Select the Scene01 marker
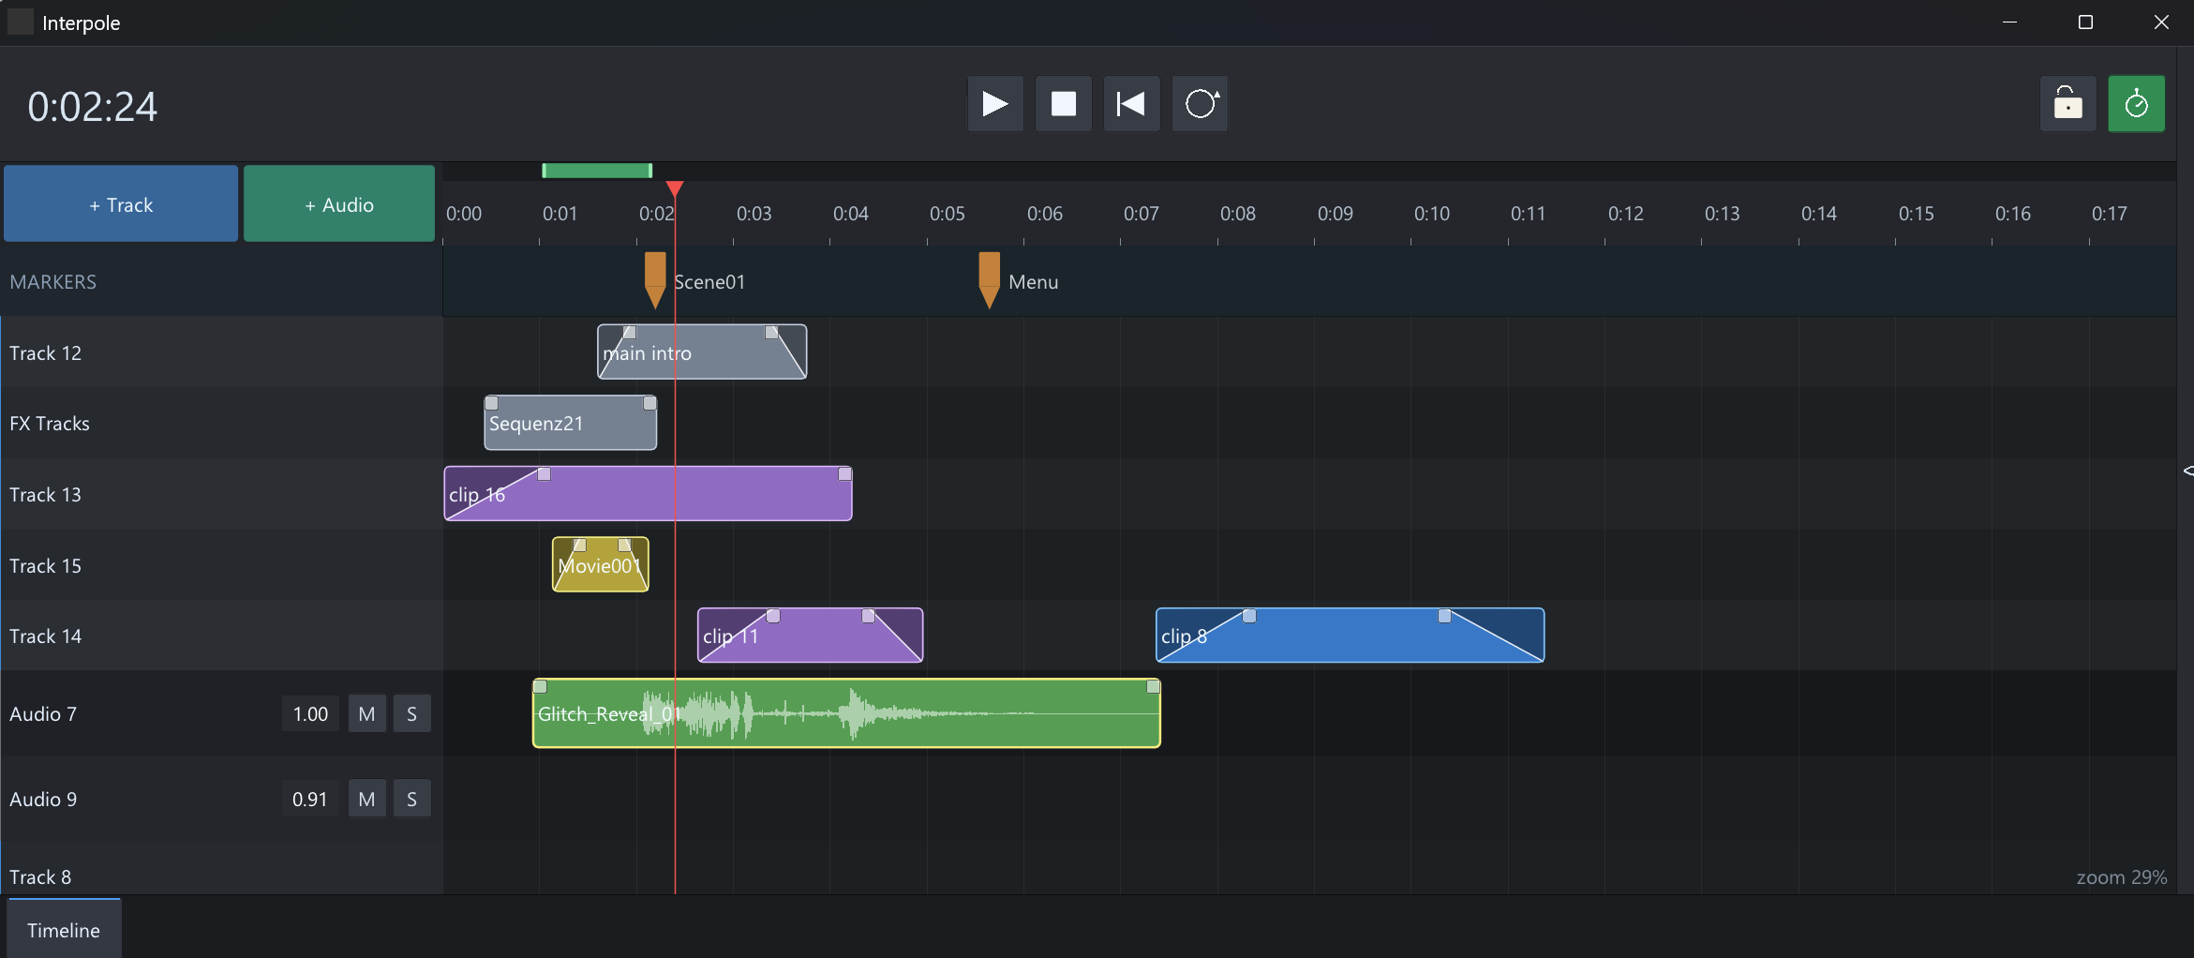This screenshot has height=958, width=2194. (655, 279)
